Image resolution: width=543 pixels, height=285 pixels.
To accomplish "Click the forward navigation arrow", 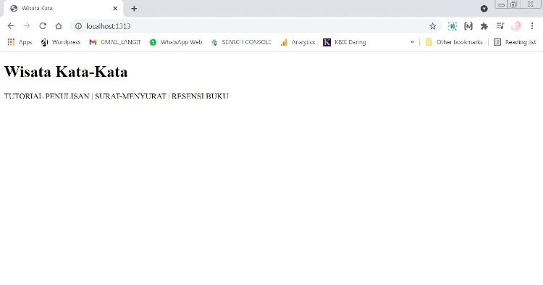I will [x=27, y=26].
